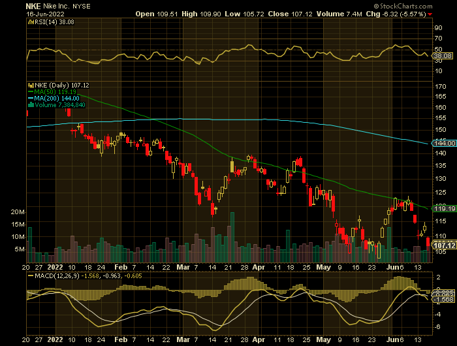Click the 144.00 MA(200) price tag

click(x=442, y=142)
